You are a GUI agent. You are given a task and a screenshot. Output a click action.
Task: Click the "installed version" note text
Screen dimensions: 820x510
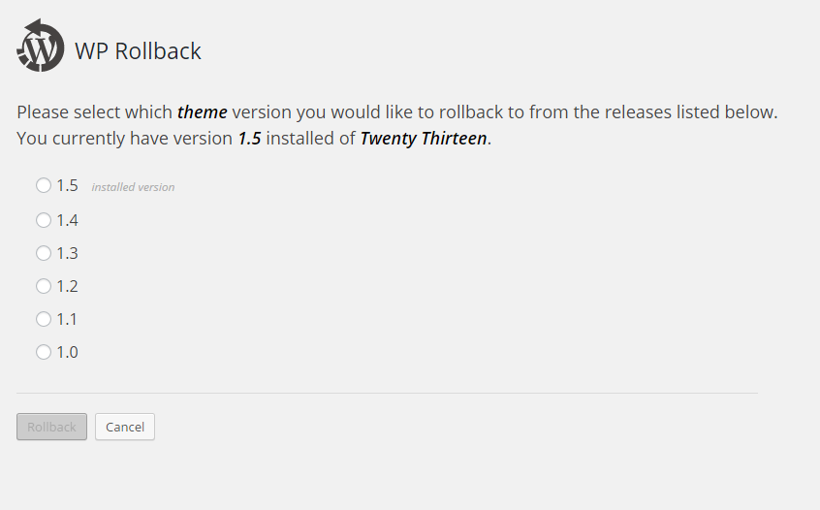(x=133, y=187)
